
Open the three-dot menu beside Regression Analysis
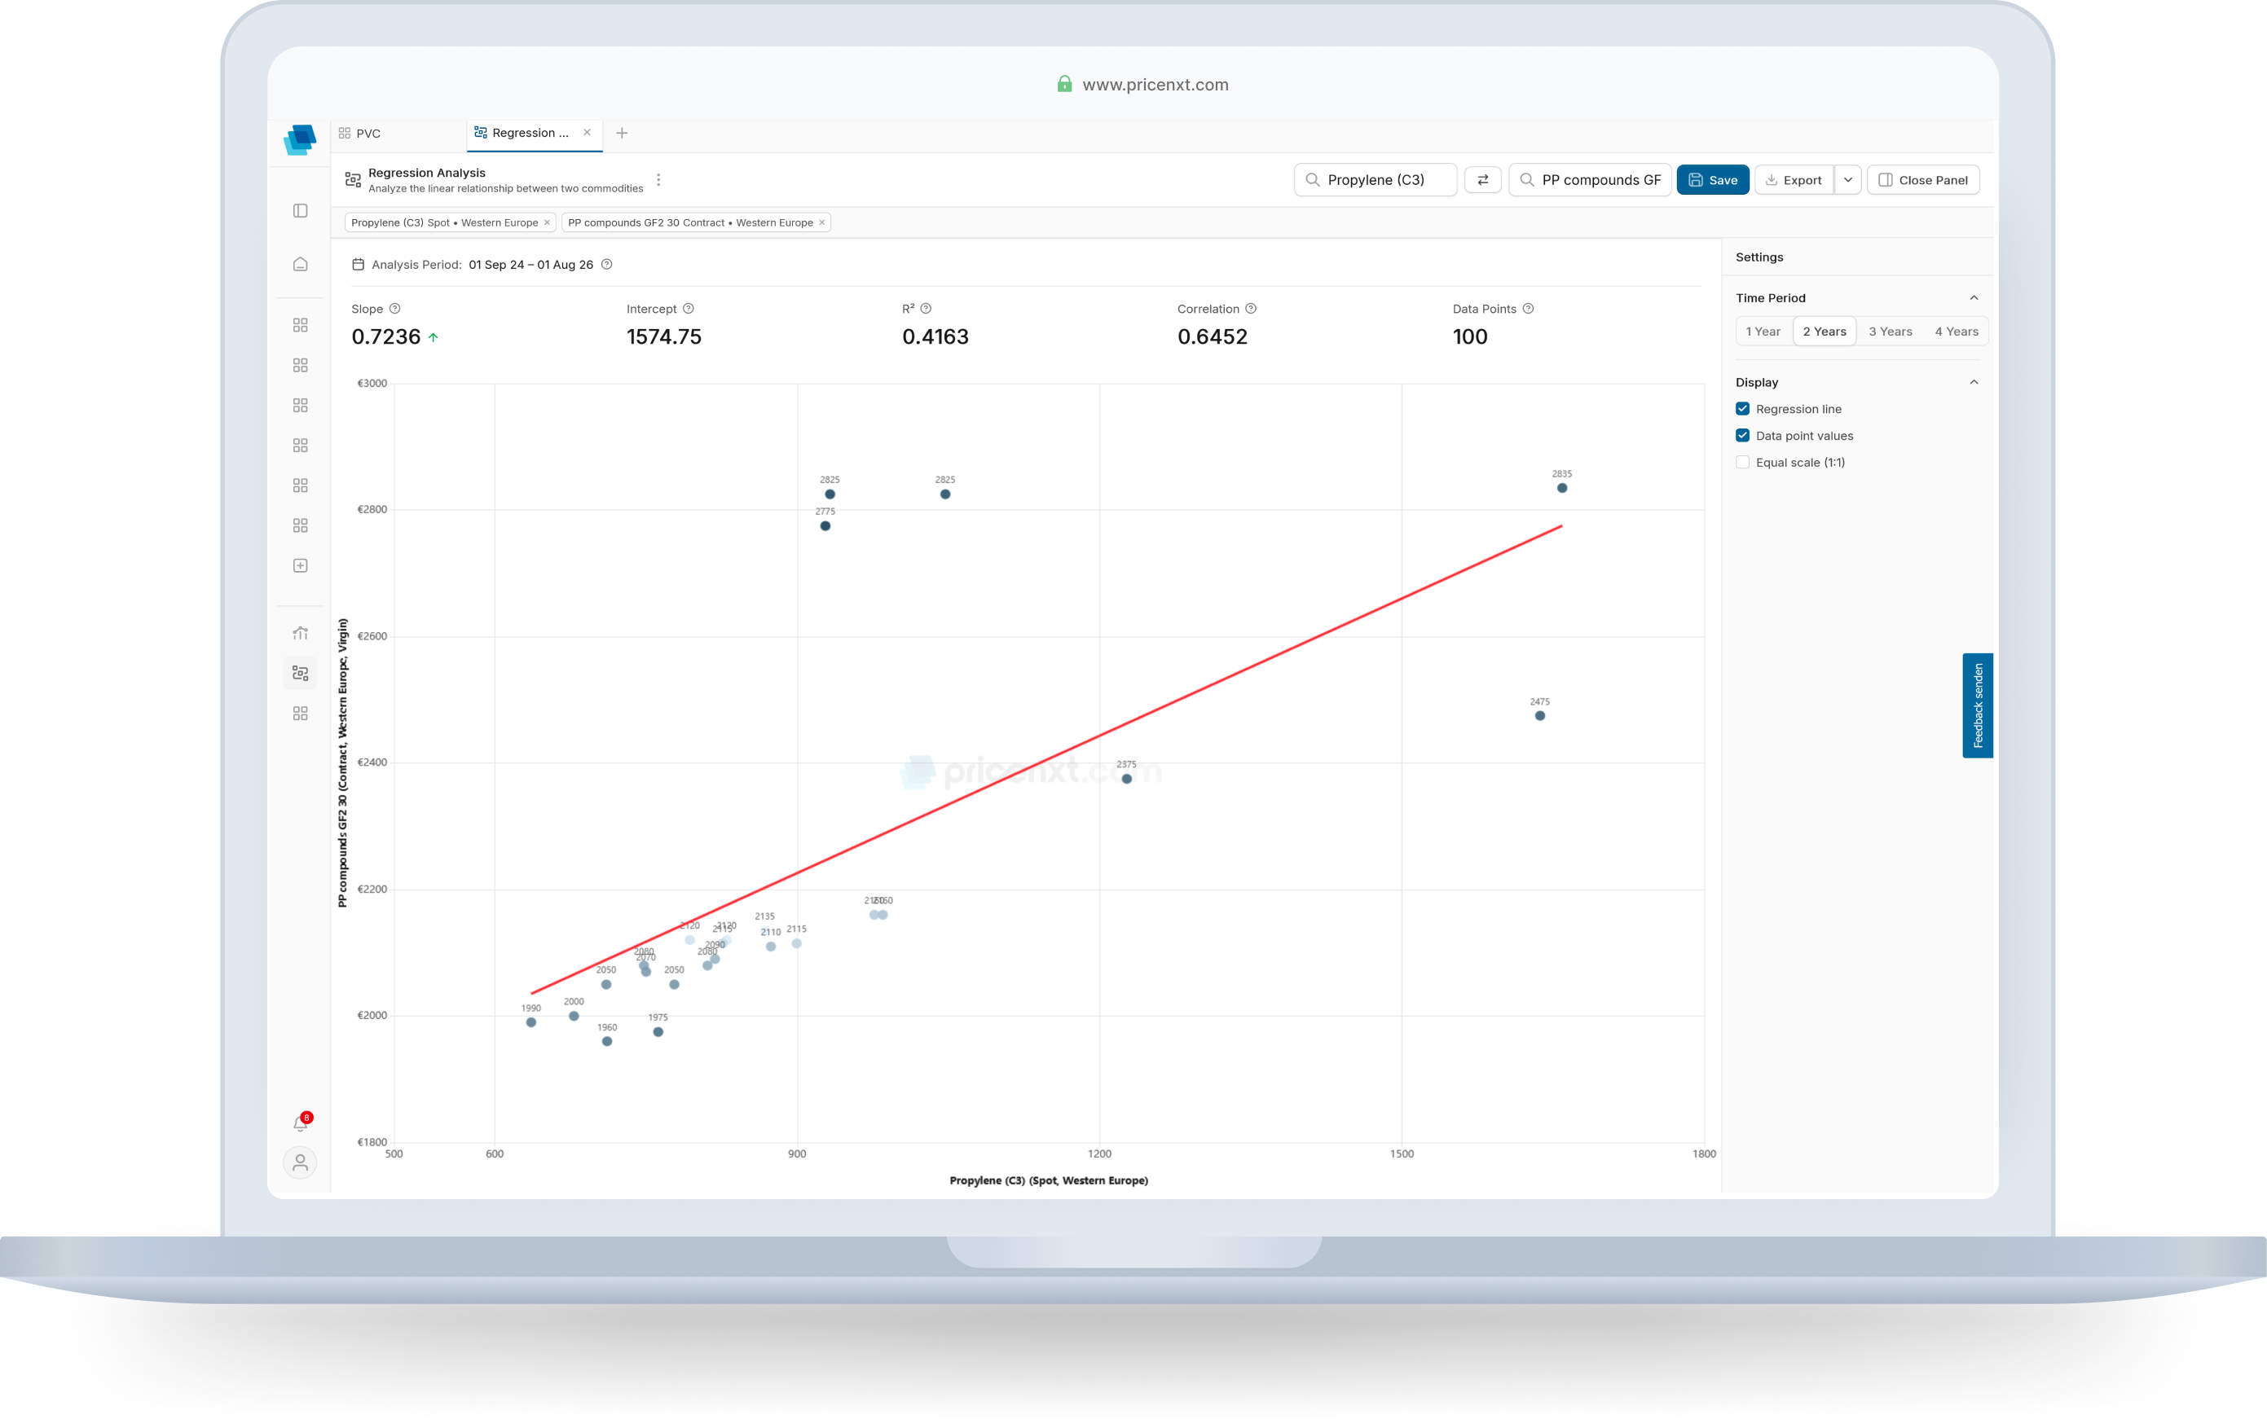coord(658,180)
